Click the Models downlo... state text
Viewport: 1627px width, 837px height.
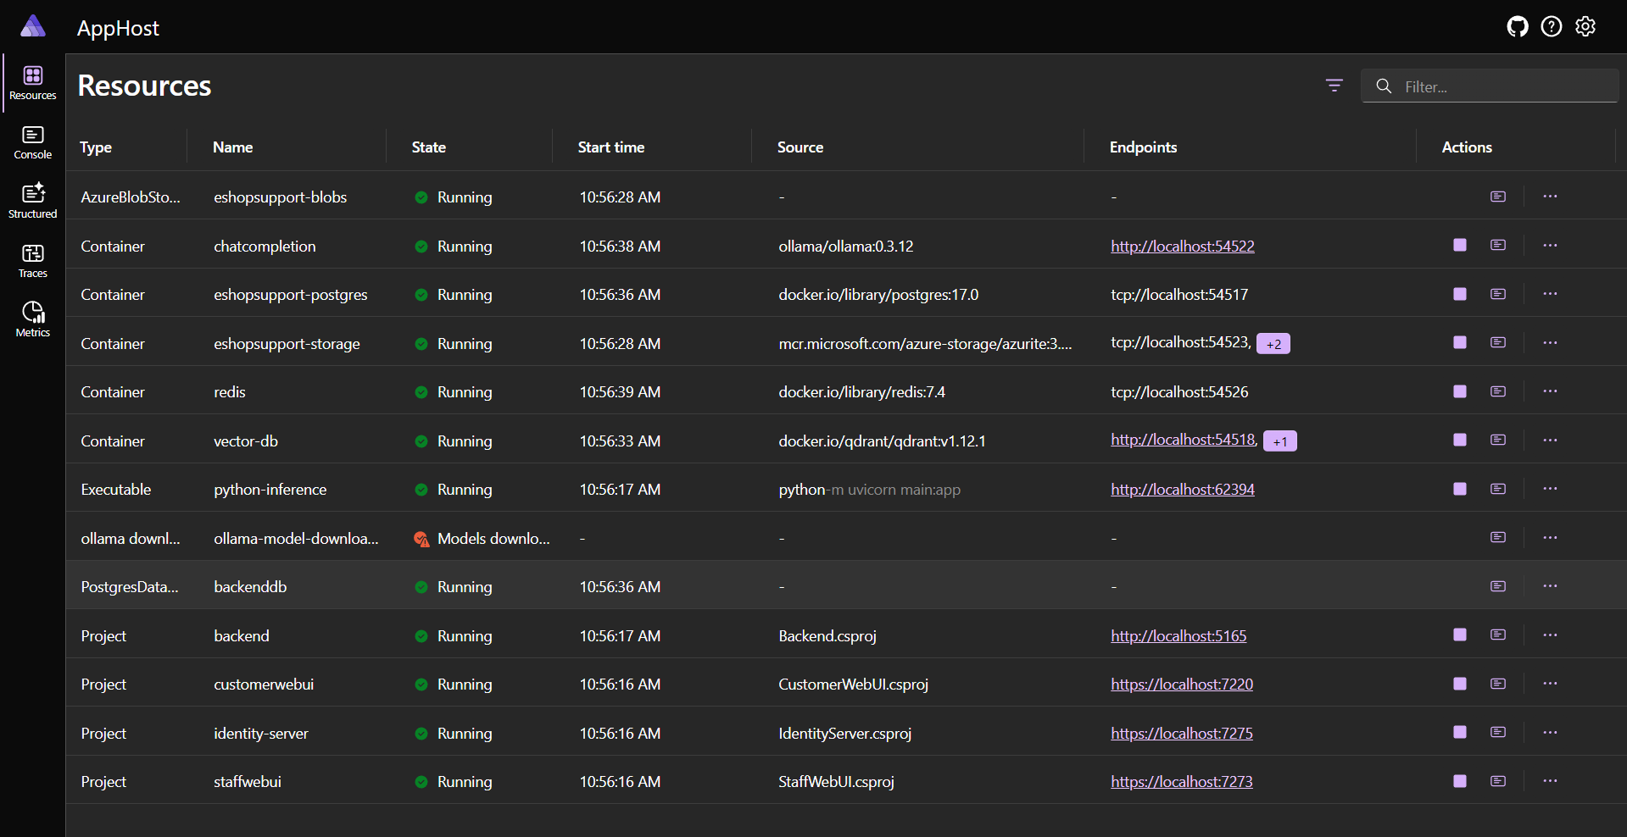pyautogui.click(x=493, y=539)
